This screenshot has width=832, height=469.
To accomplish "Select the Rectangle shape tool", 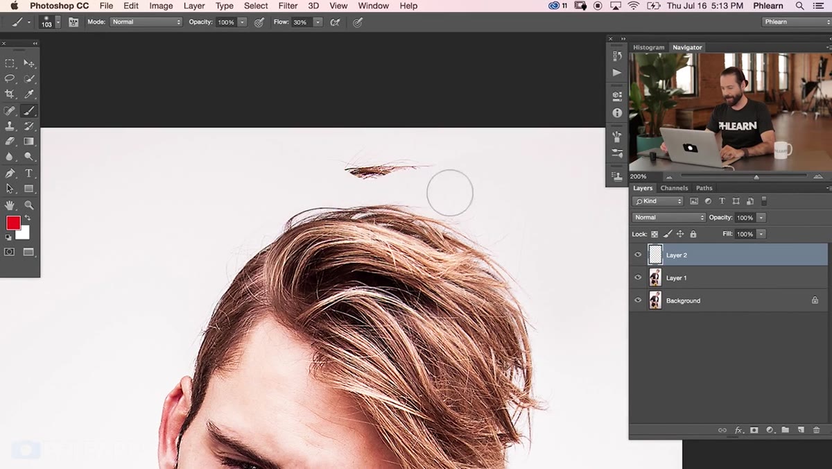I will (29, 189).
